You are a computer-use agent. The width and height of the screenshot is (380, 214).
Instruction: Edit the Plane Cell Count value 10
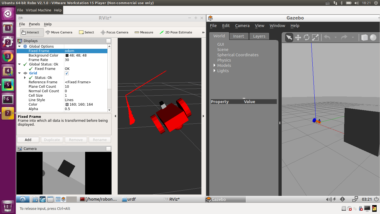[86, 87]
